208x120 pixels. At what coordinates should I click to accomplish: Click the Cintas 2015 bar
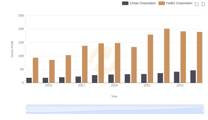[x=45, y=80]
